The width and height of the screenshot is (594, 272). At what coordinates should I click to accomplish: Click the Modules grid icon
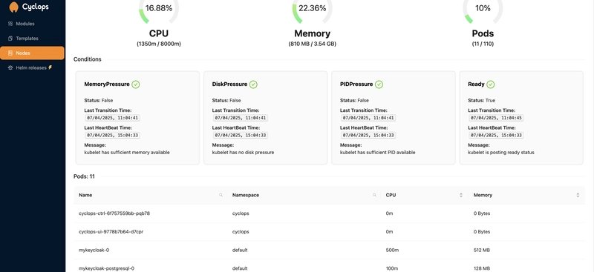pos(10,24)
